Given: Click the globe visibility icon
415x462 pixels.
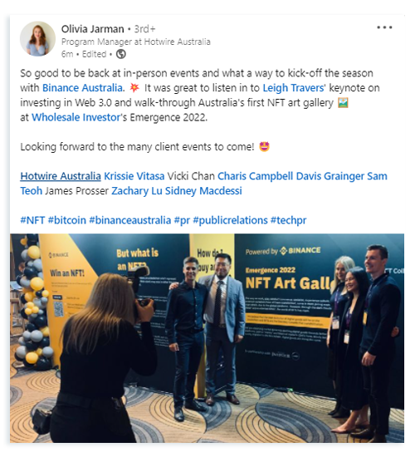Looking at the screenshot, I should tap(121, 54).
